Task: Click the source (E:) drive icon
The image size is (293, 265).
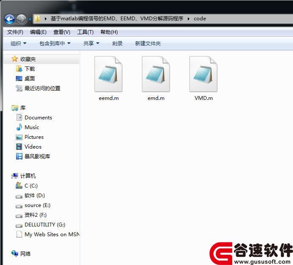Action: pyautogui.click(x=19, y=206)
